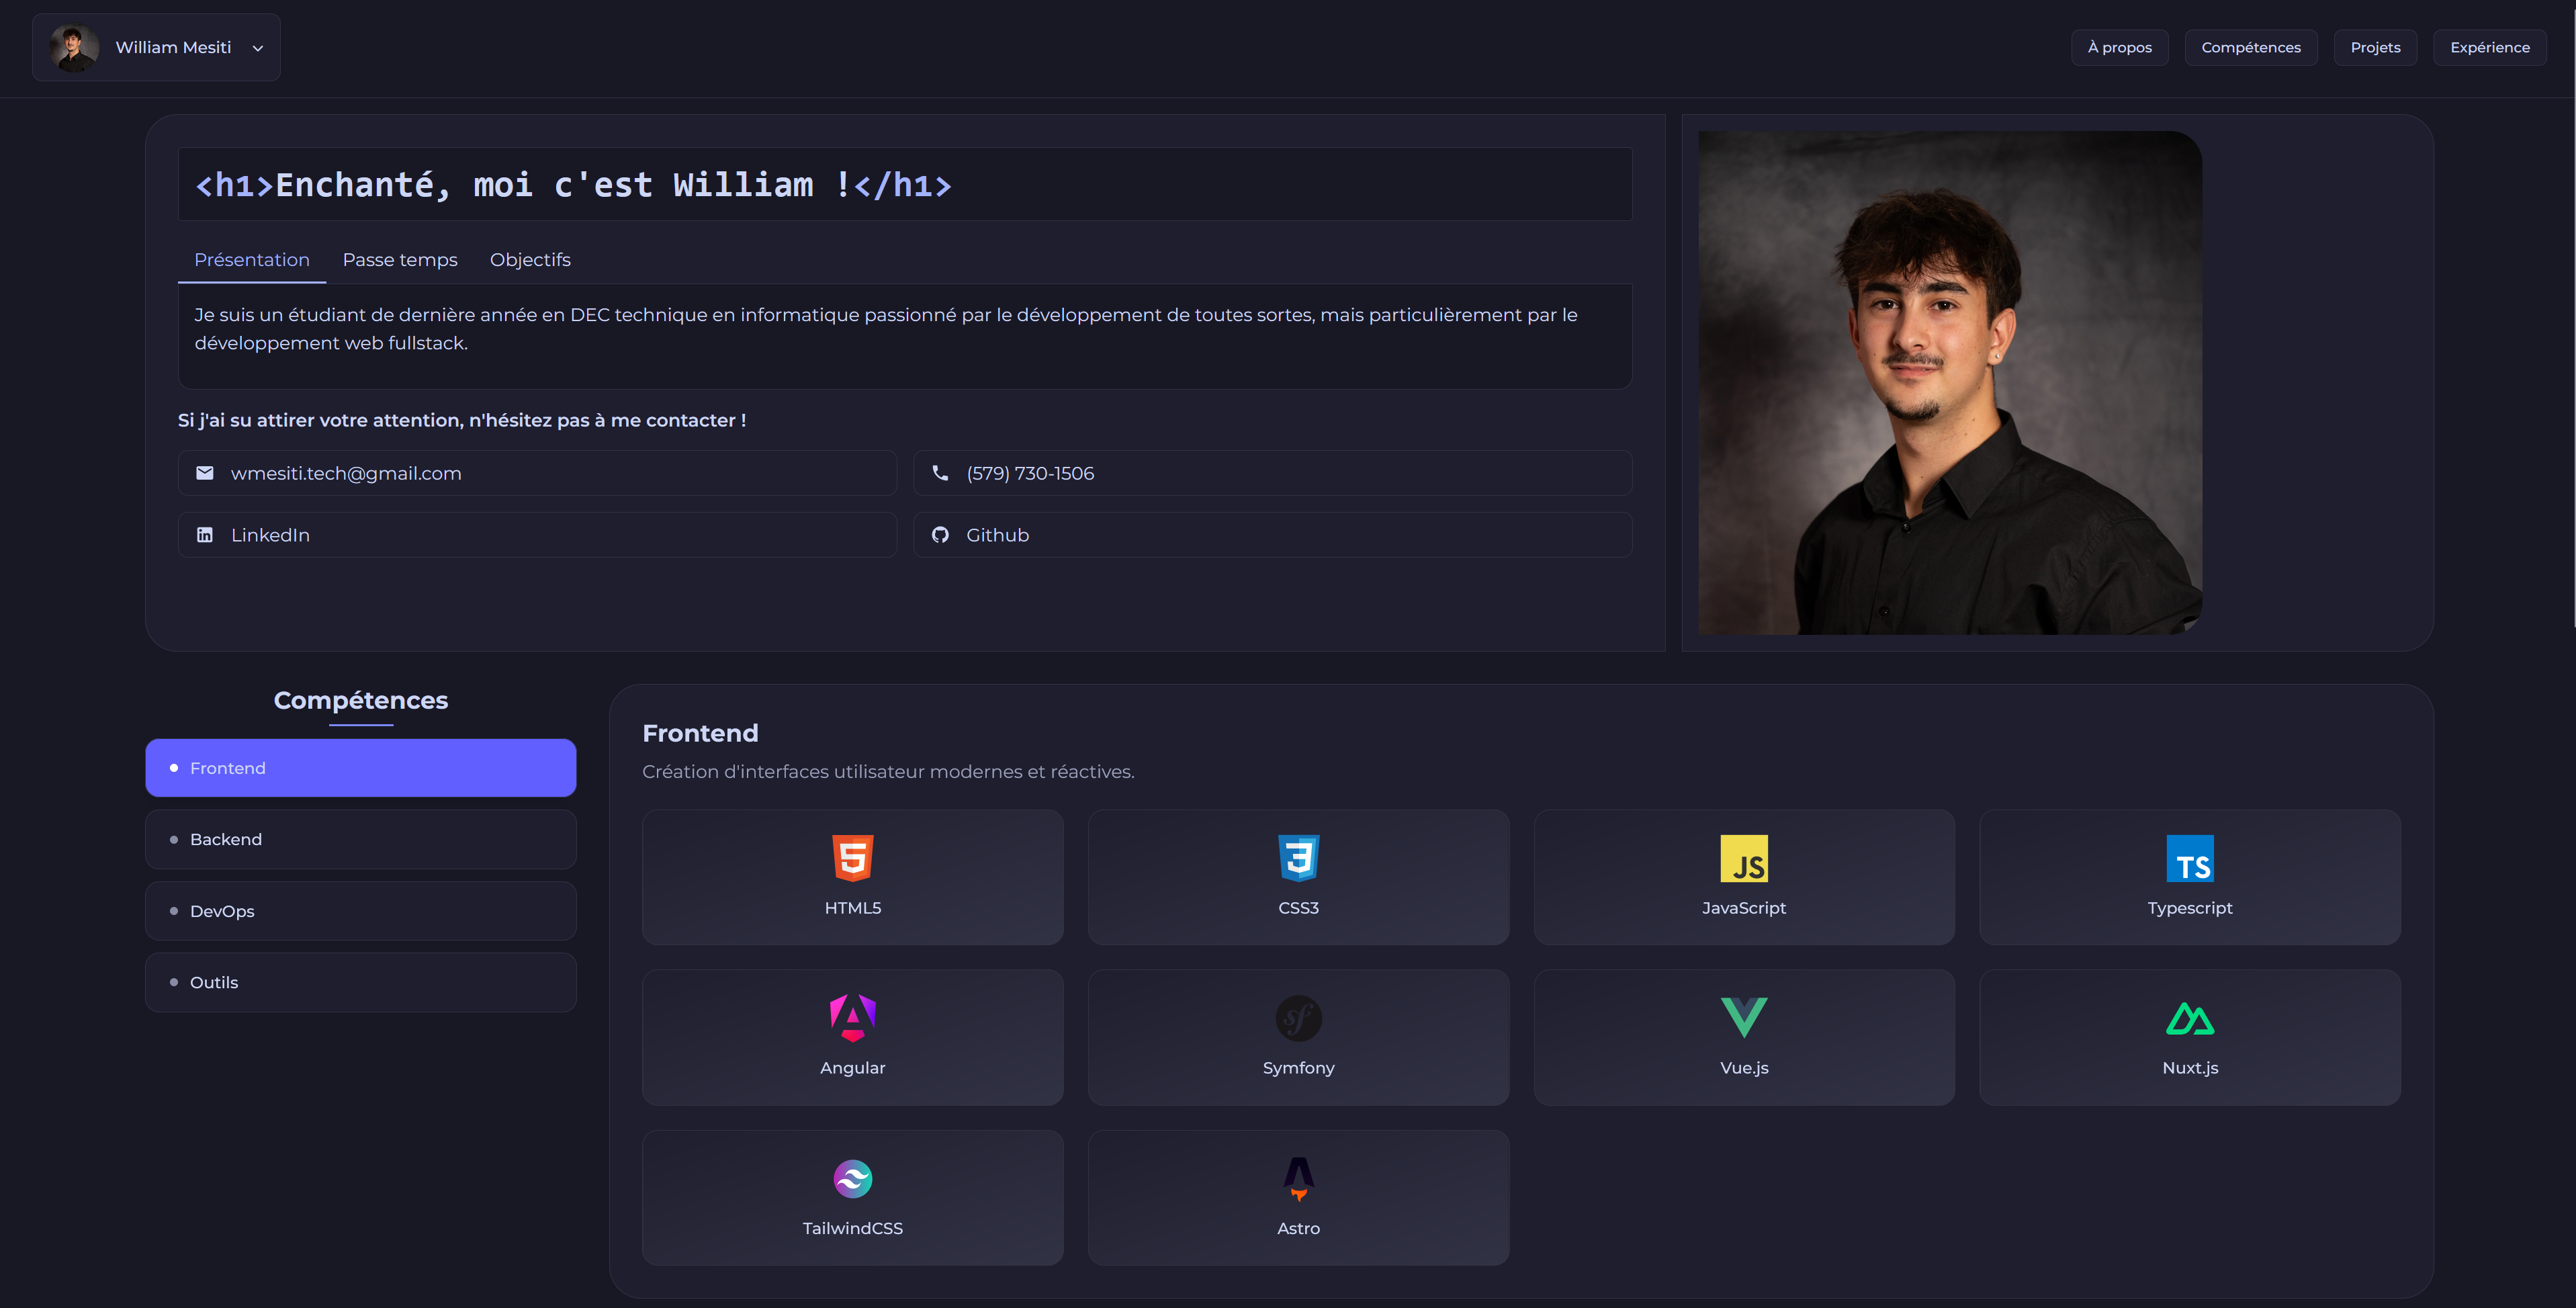Click the HTML5 logo icon
Screen dimensions: 2576x1308
click(852, 858)
